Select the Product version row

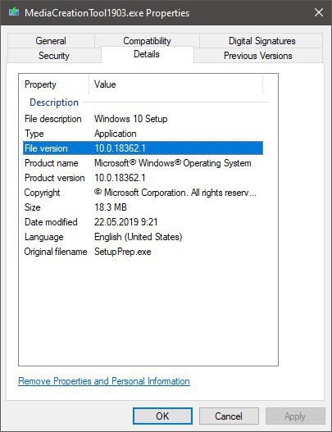point(143,178)
